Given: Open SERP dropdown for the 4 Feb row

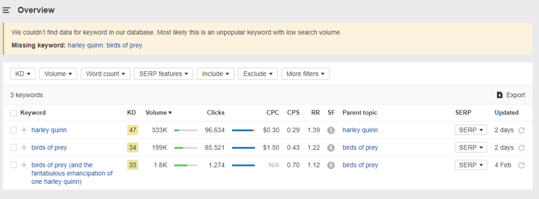Looking at the screenshot, I should coord(471,165).
